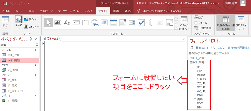Open the 外部データ tab

46,11
